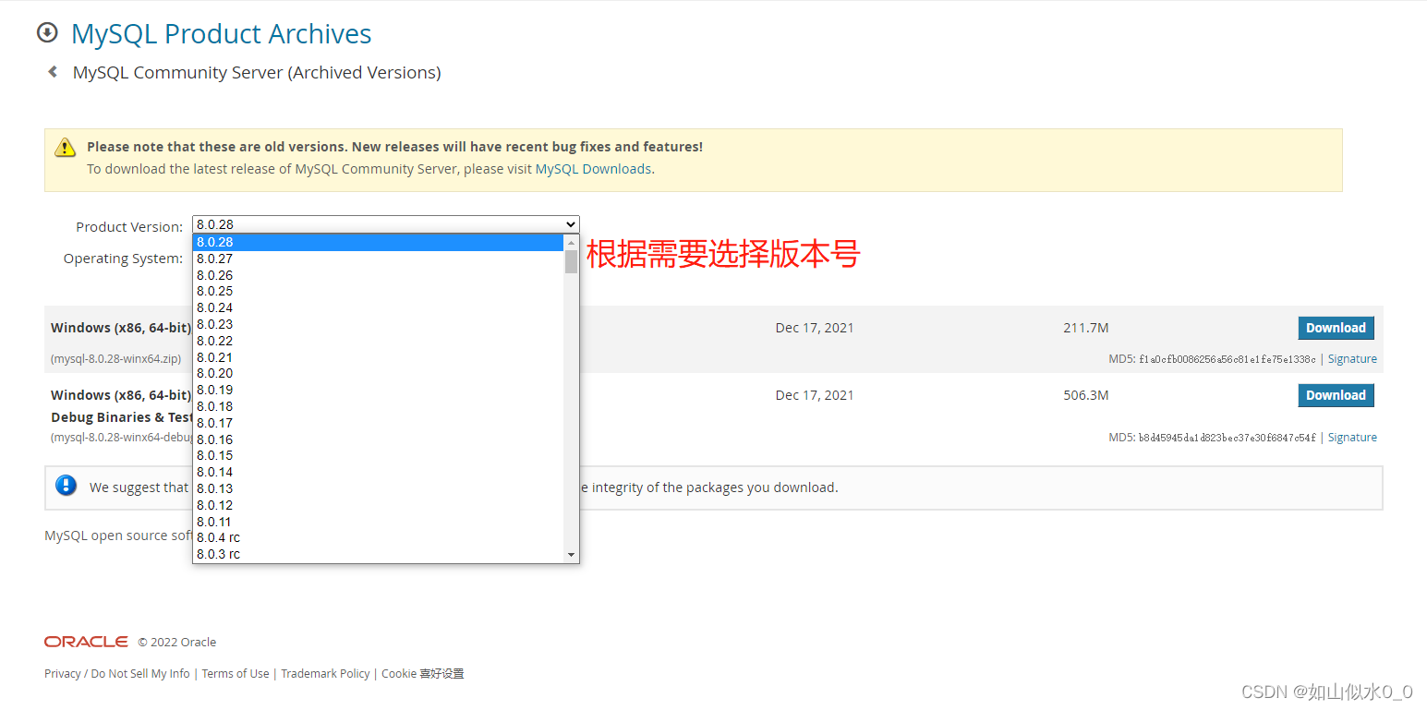Choose 8.0.22 from the version list

tap(378, 341)
